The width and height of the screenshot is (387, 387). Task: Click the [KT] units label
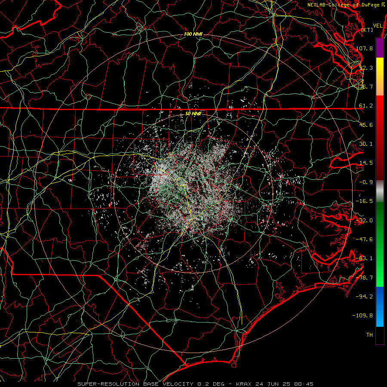pyautogui.click(x=367, y=30)
